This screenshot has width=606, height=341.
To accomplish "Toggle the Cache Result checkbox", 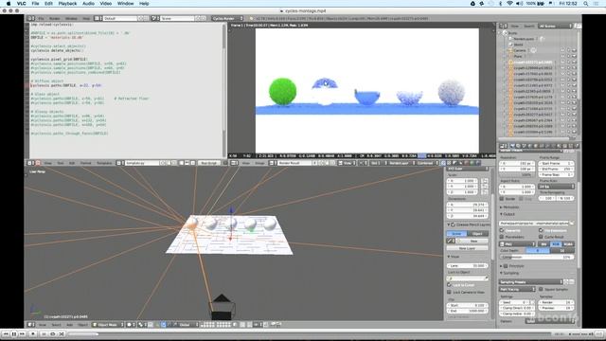I will click(x=541, y=237).
